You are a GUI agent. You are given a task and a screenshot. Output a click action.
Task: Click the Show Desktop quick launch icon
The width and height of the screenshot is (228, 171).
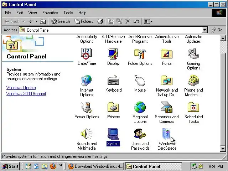coord(28,166)
